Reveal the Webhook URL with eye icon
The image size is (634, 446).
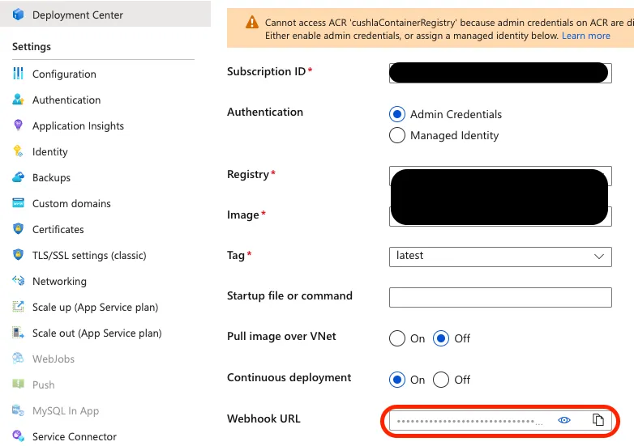(564, 420)
